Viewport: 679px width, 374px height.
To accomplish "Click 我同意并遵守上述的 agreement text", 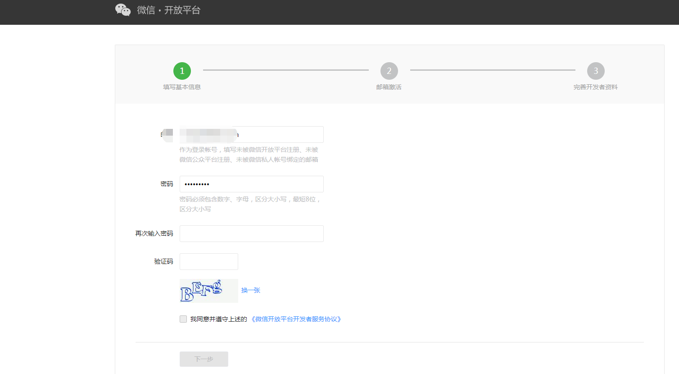I will 219,319.
